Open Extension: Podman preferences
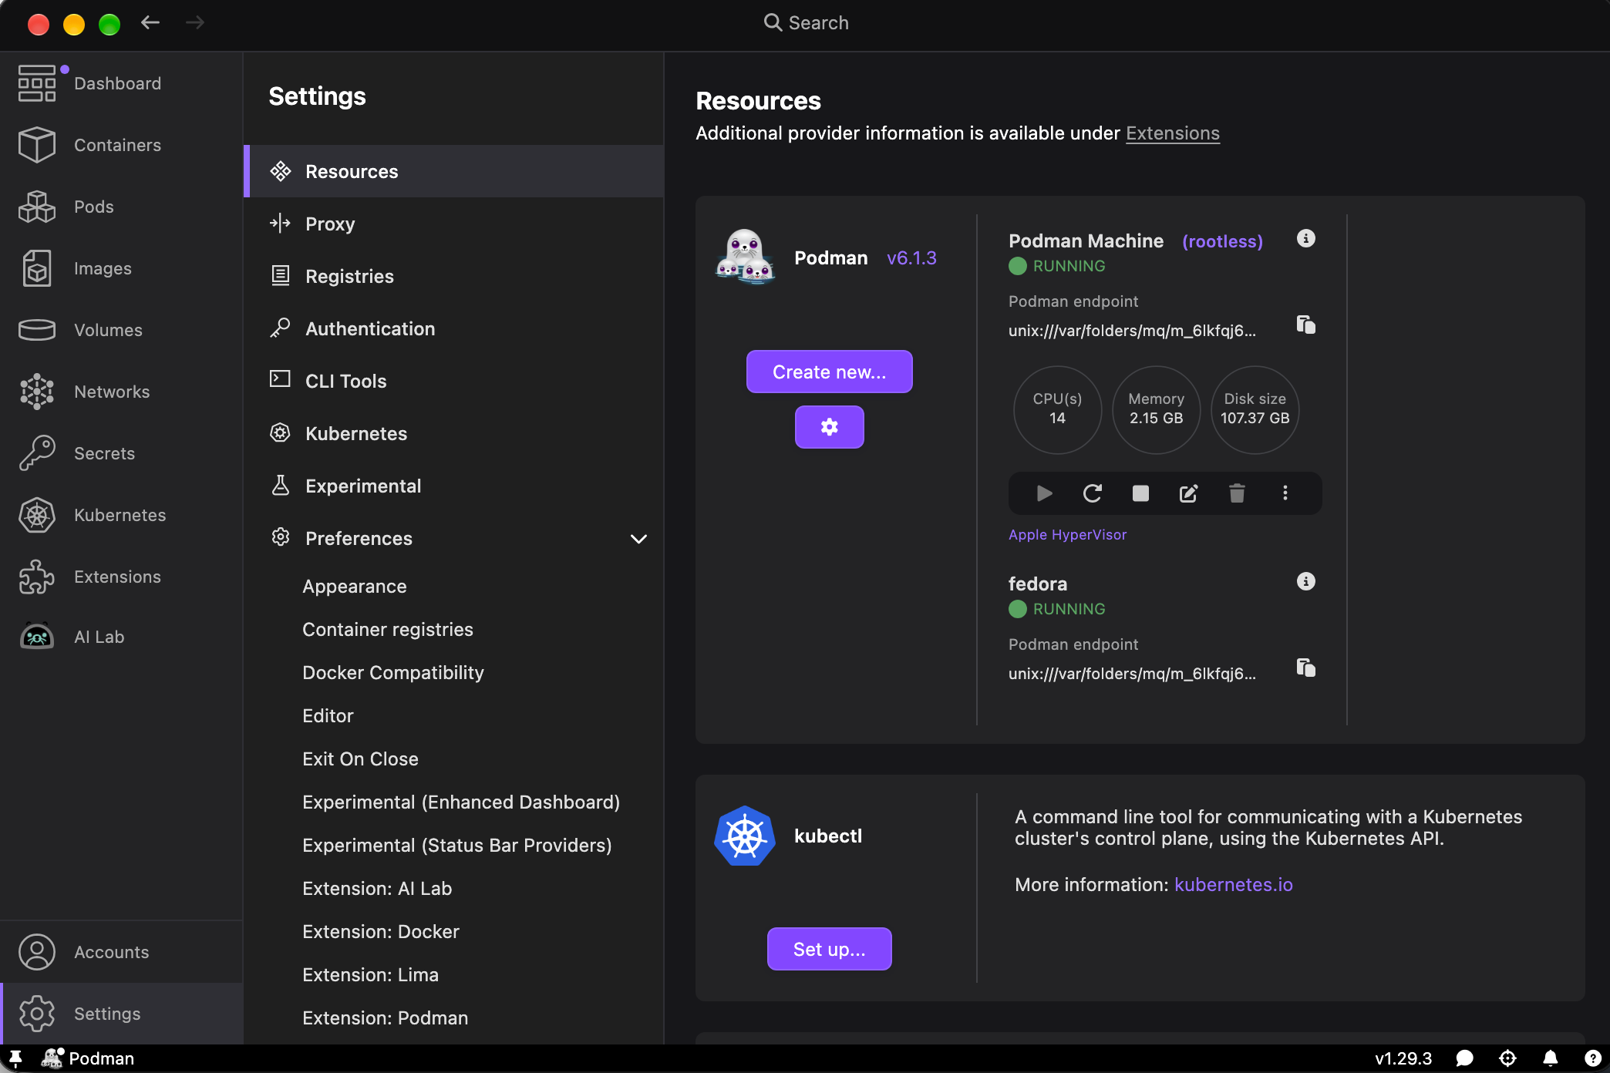This screenshot has width=1610, height=1073. pyautogui.click(x=454, y=1018)
